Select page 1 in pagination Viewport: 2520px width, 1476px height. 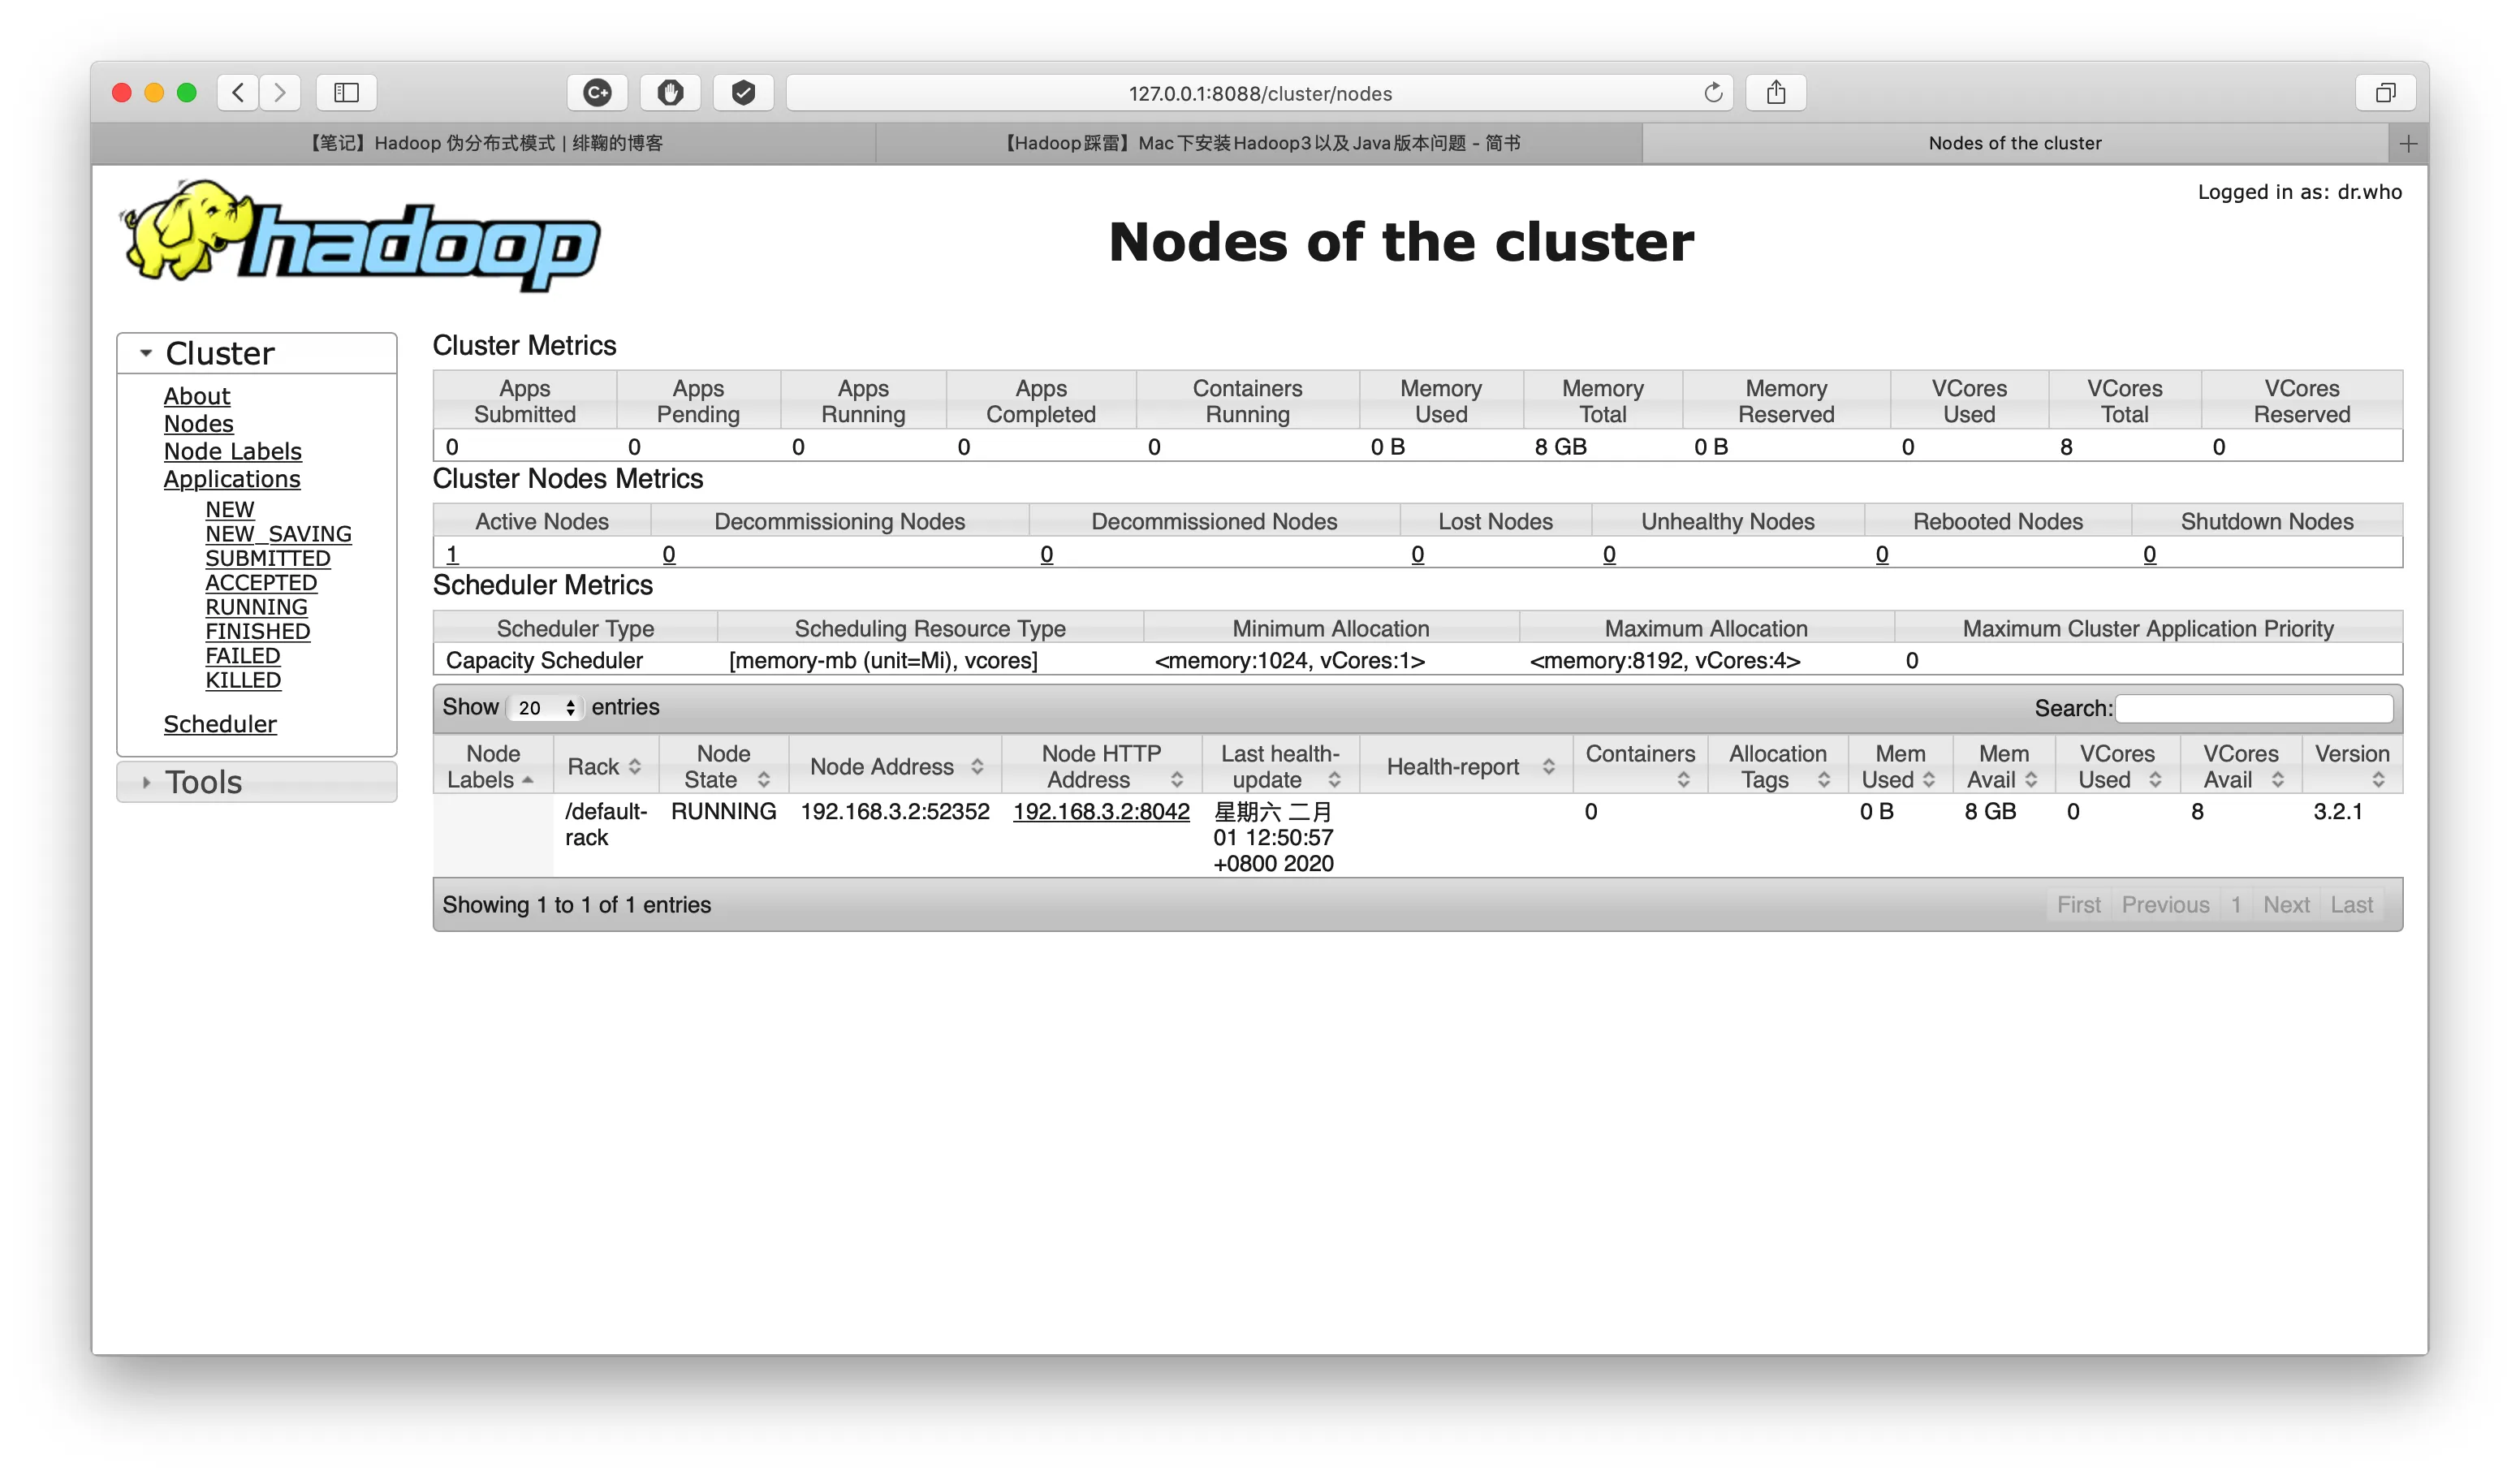coord(2236,905)
